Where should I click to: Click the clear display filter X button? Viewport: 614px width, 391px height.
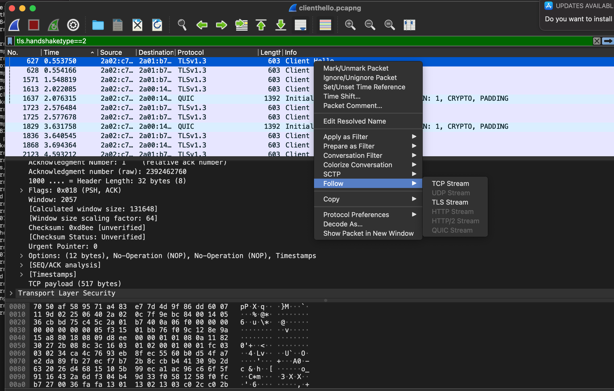pyautogui.click(x=597, y=41)
